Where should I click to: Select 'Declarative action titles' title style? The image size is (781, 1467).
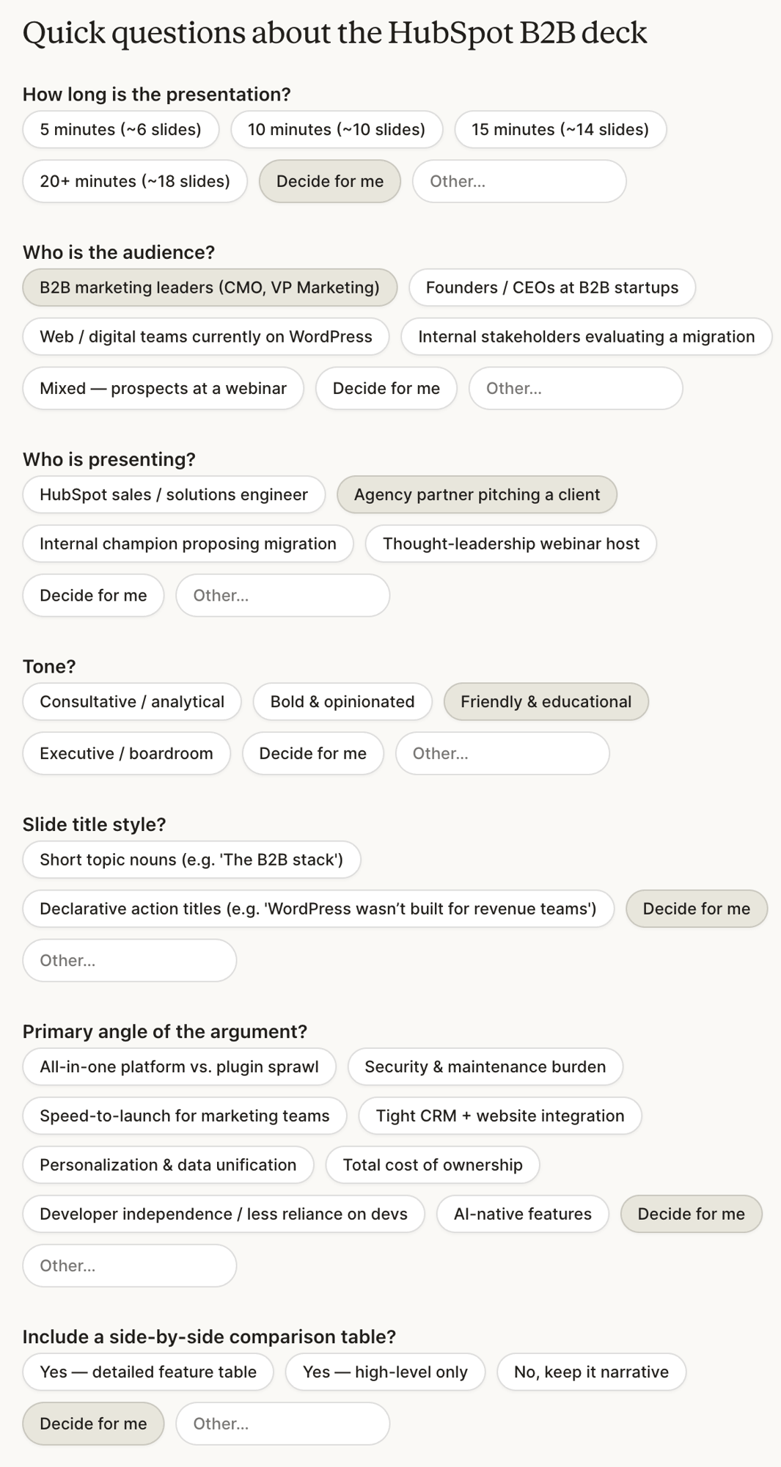(x=318, y=909)
